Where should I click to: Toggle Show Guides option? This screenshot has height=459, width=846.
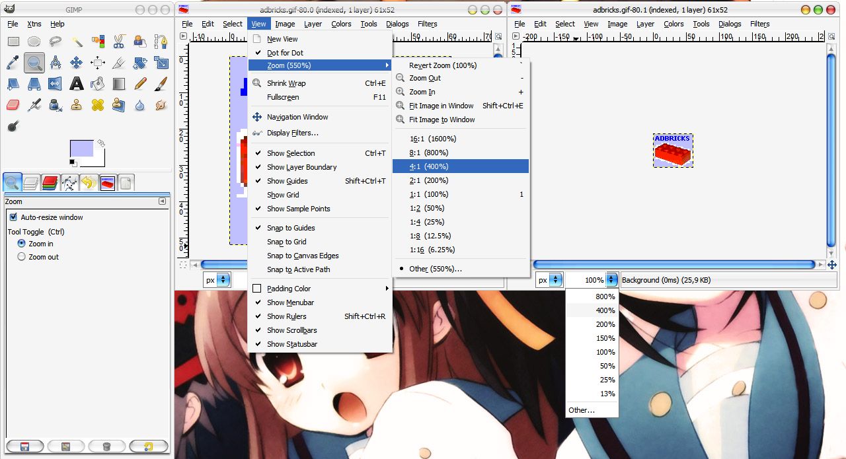[x=320, y=181]
